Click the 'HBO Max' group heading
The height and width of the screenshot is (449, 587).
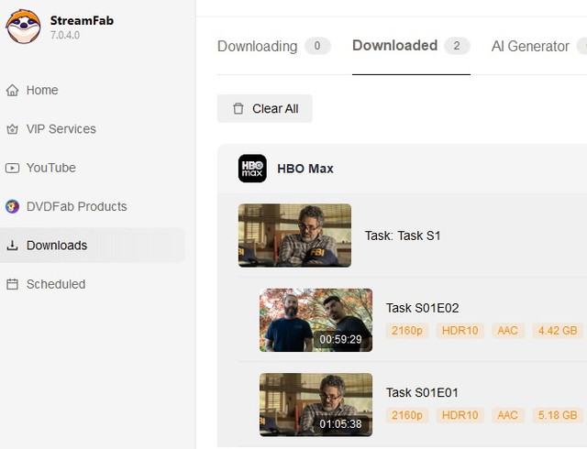pos(305,169)
